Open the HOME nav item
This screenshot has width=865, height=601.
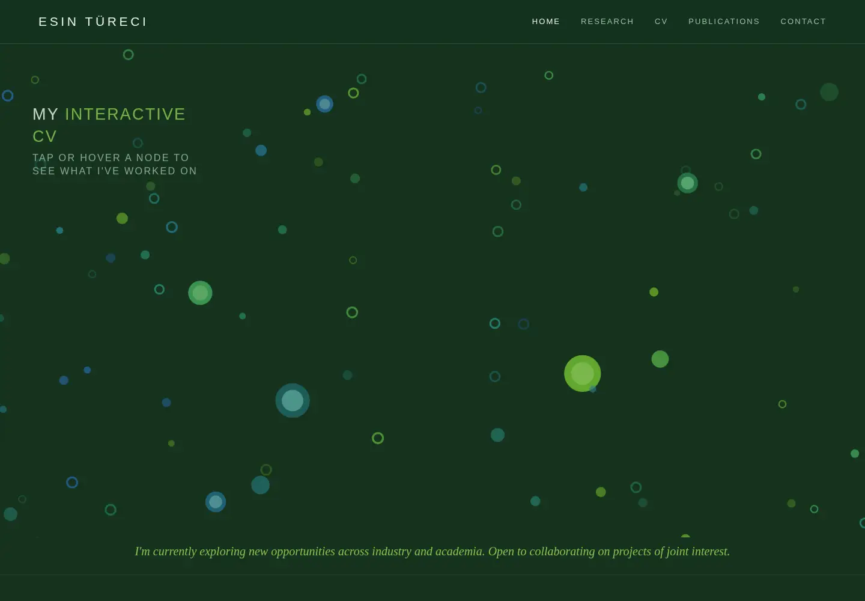[545, 22]
